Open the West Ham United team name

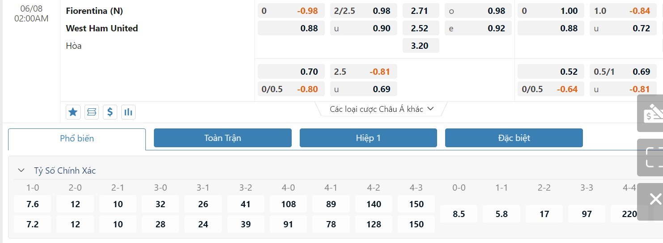pyautogui.click(x=102, y=28)
